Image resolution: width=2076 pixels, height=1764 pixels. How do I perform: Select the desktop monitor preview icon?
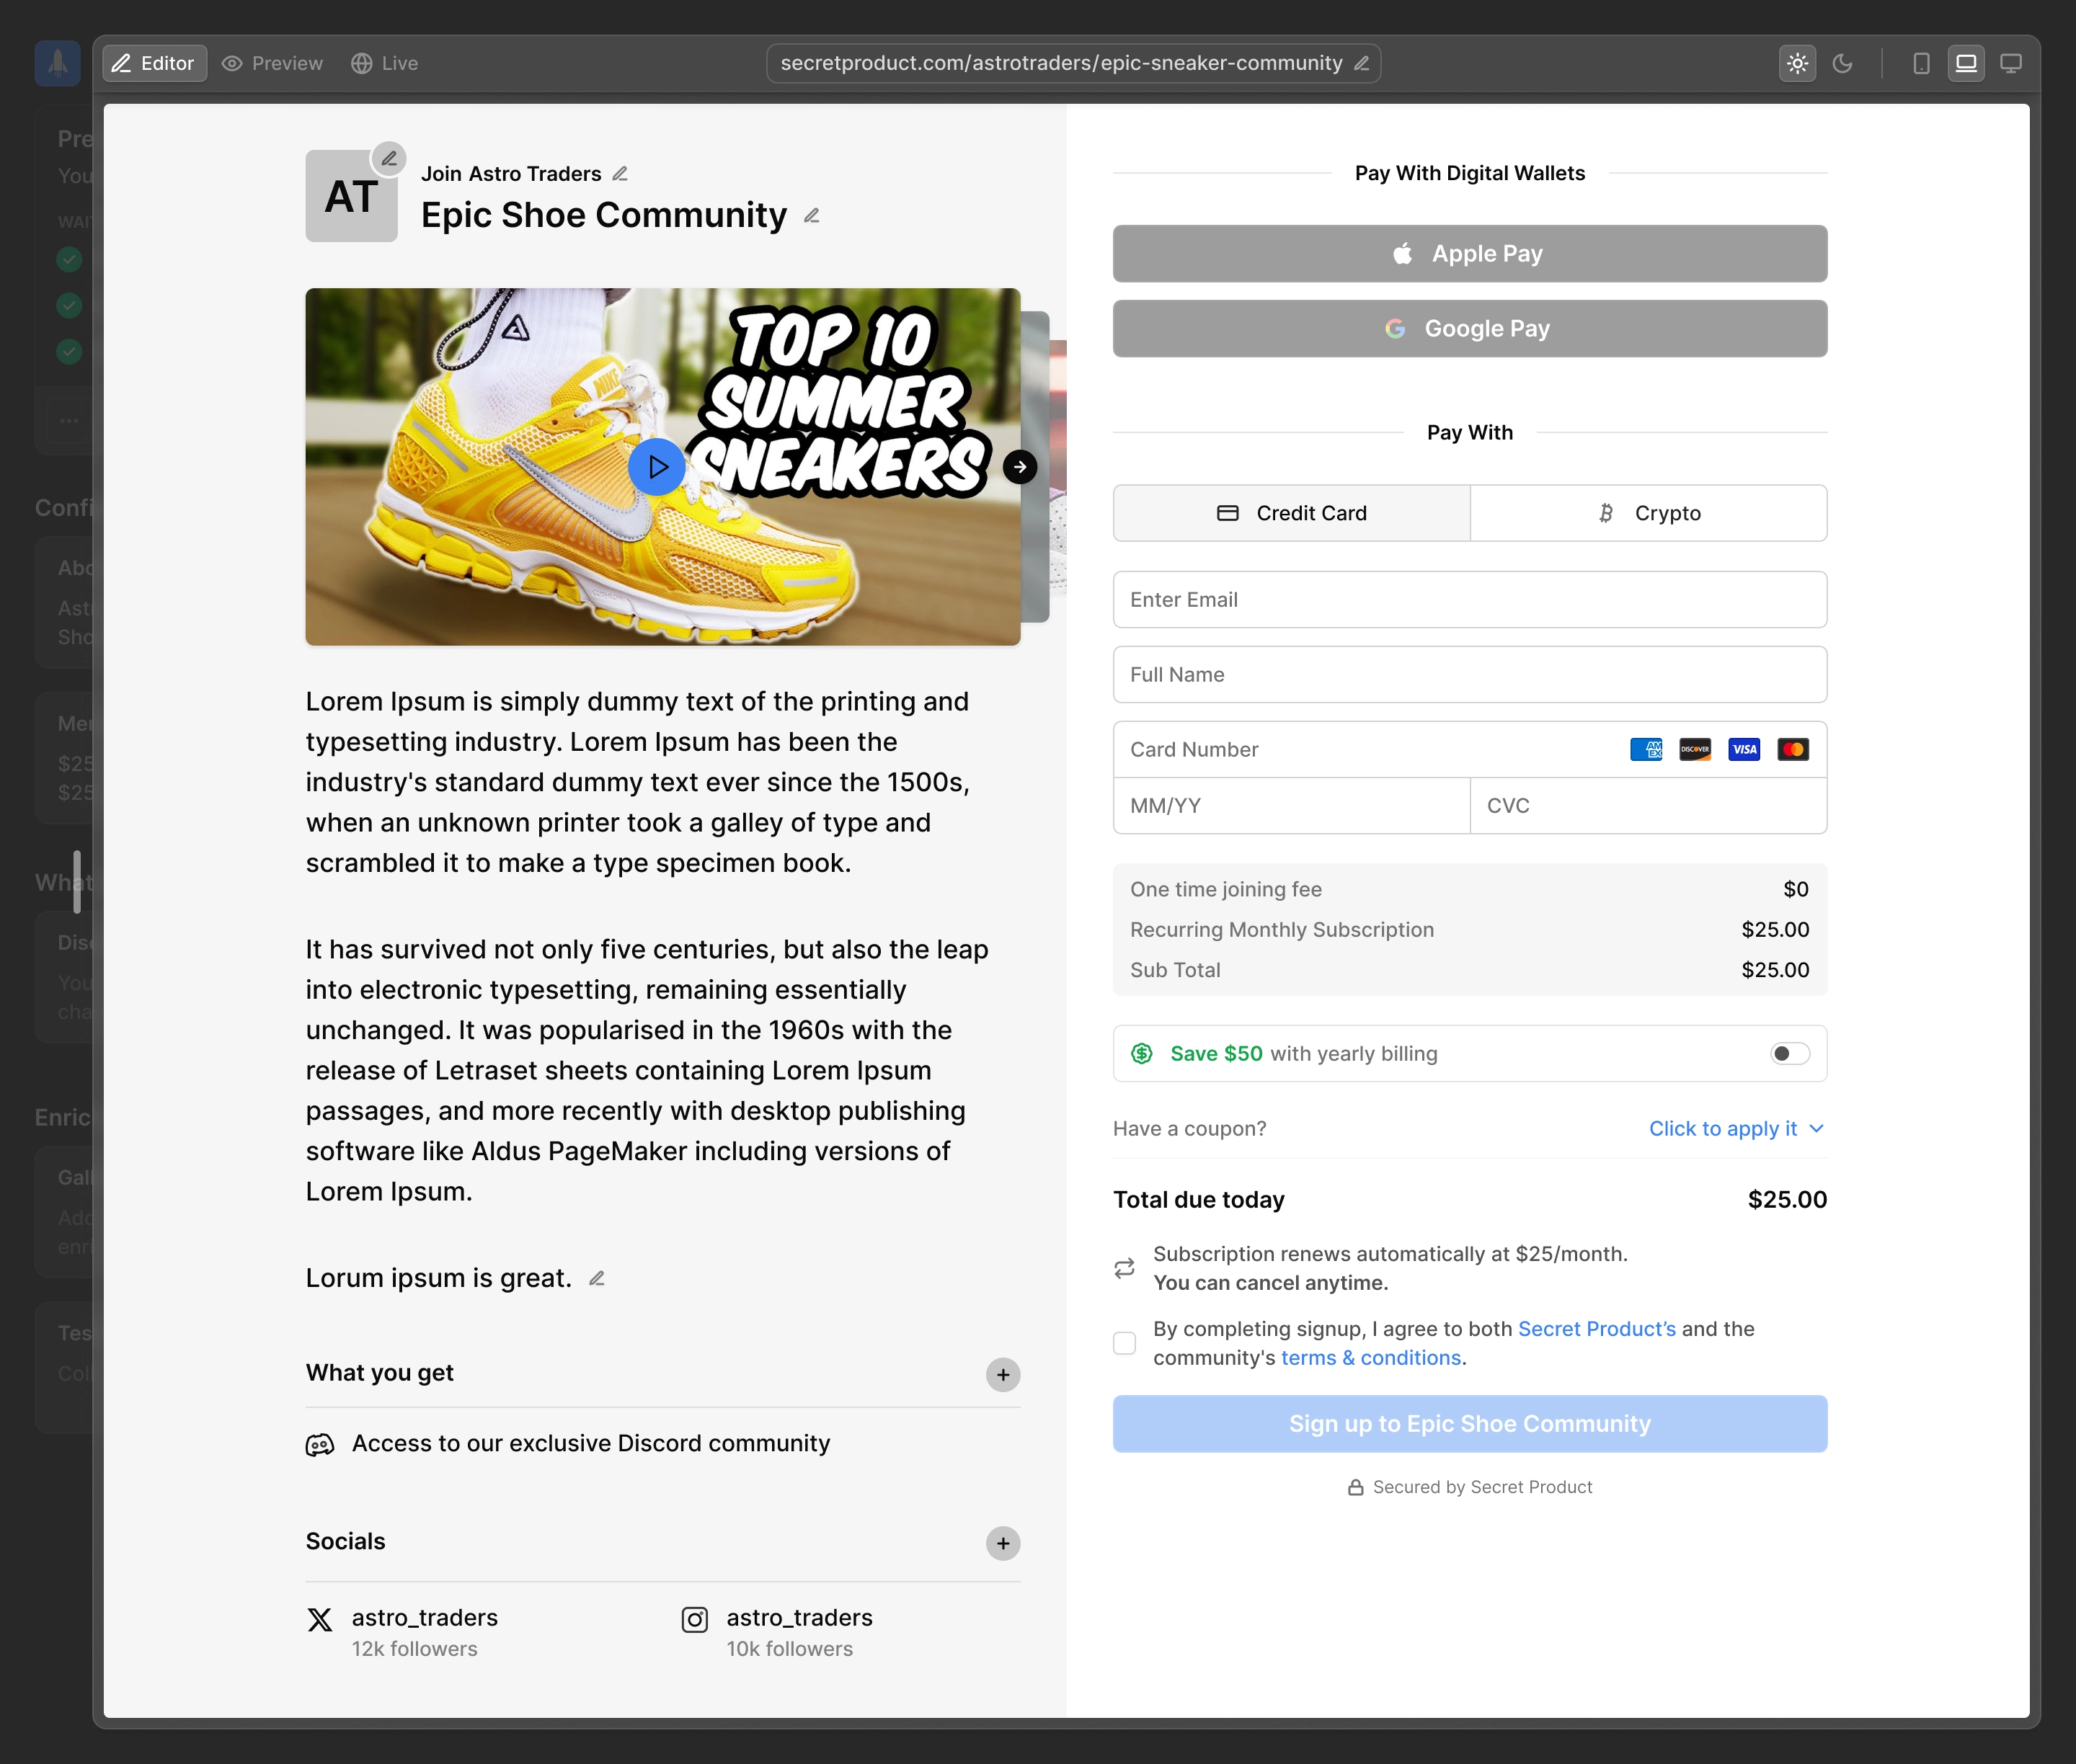2010,64
